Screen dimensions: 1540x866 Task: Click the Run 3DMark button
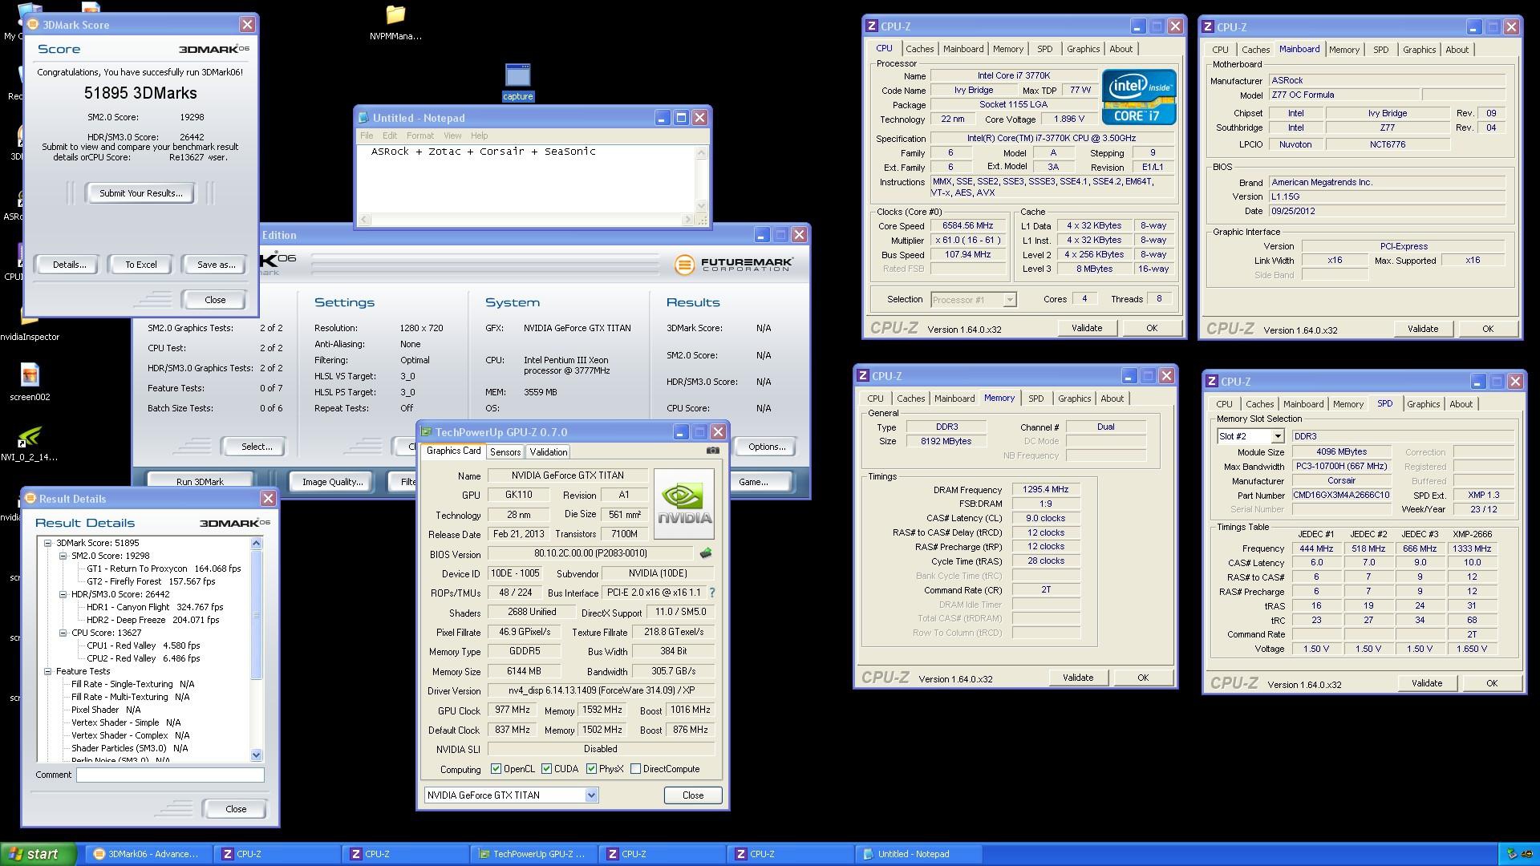(x=200, y=481)
